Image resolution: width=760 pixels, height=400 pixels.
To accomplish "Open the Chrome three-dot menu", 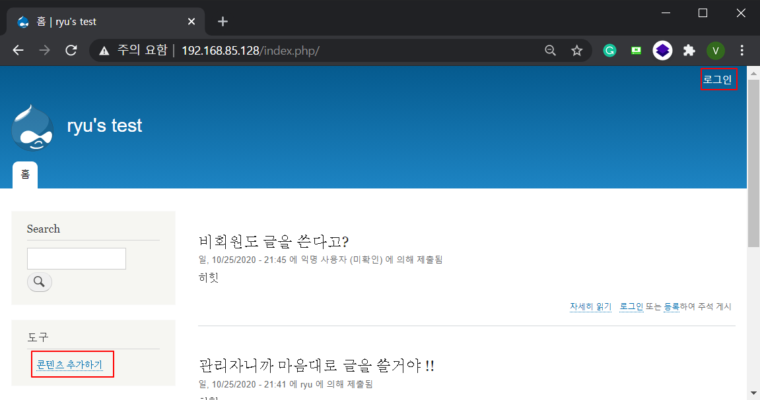I will pyautogui.click(x=742, y=50).
